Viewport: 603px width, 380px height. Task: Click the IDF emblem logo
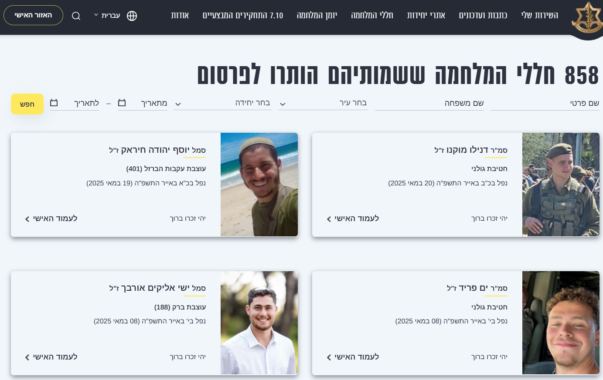click(586, 17)
